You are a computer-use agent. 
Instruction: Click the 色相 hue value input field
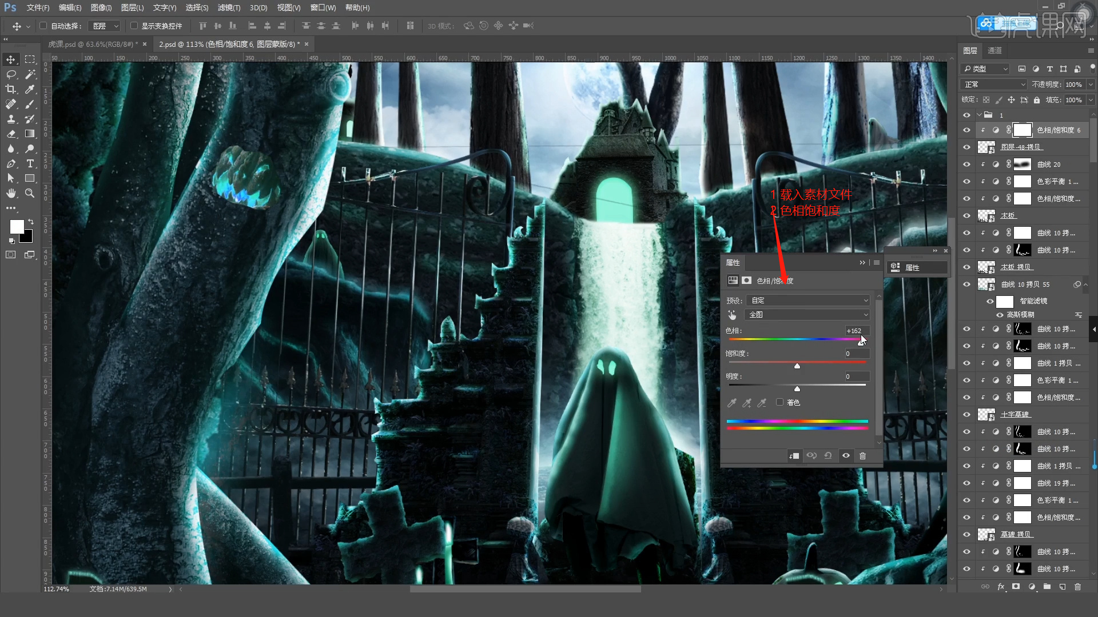click(857, 331)
